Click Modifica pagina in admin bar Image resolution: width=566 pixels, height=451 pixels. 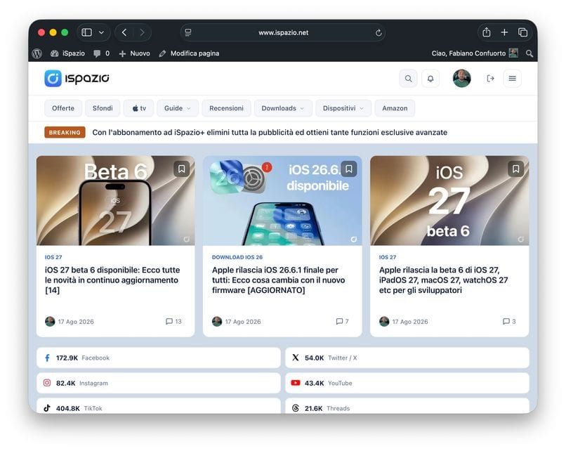[x=189, y=53]
